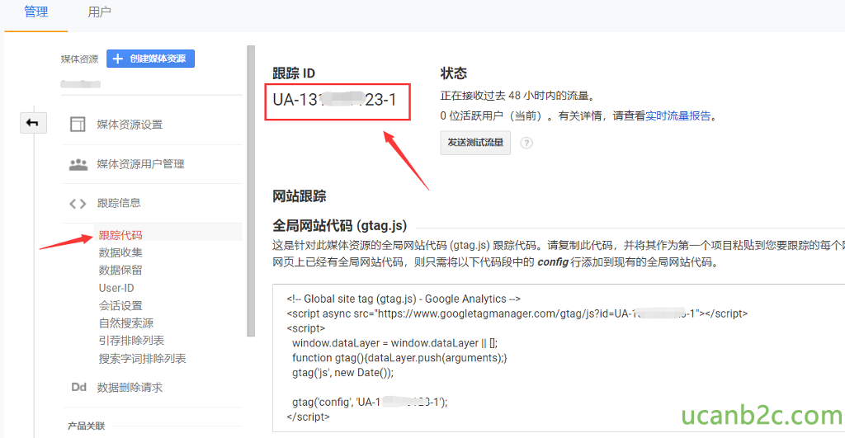Select 数据收集 submenu item
This screenshot has height=438, width=845.
(120, 252)
